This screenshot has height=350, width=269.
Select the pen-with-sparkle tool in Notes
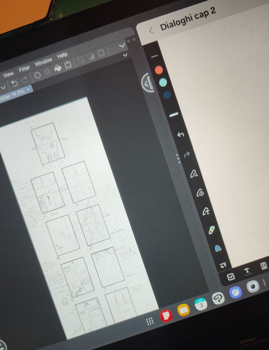(x=194, y=174)
